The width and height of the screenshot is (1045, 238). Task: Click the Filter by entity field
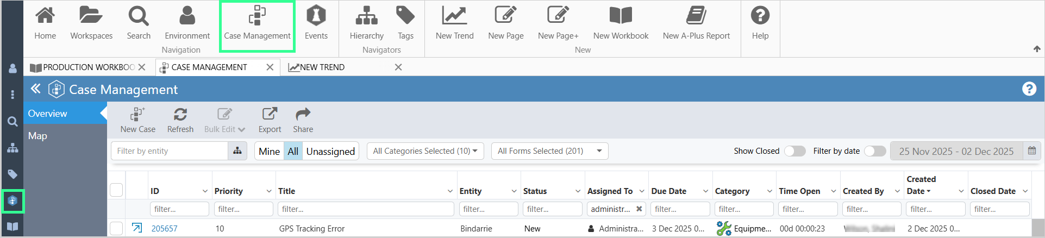[170, 151]
